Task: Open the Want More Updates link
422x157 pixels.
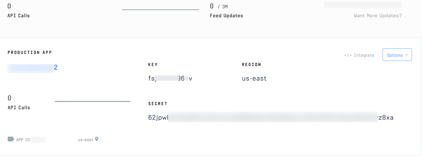Action: coord(377,15)
